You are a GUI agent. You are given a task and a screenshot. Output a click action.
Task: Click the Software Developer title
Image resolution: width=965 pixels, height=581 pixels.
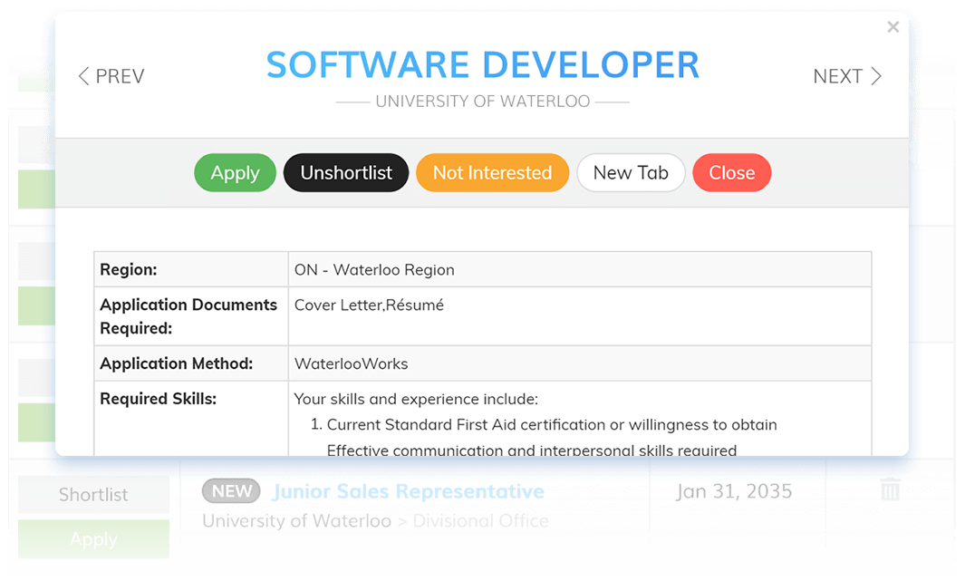tap(483, 64)
